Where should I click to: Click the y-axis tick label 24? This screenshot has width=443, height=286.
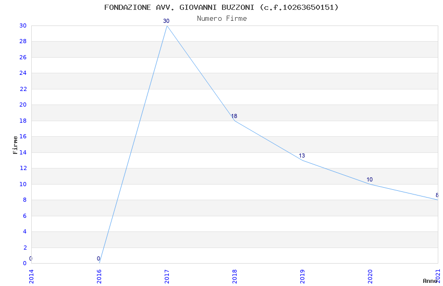[x=23, y=73]
